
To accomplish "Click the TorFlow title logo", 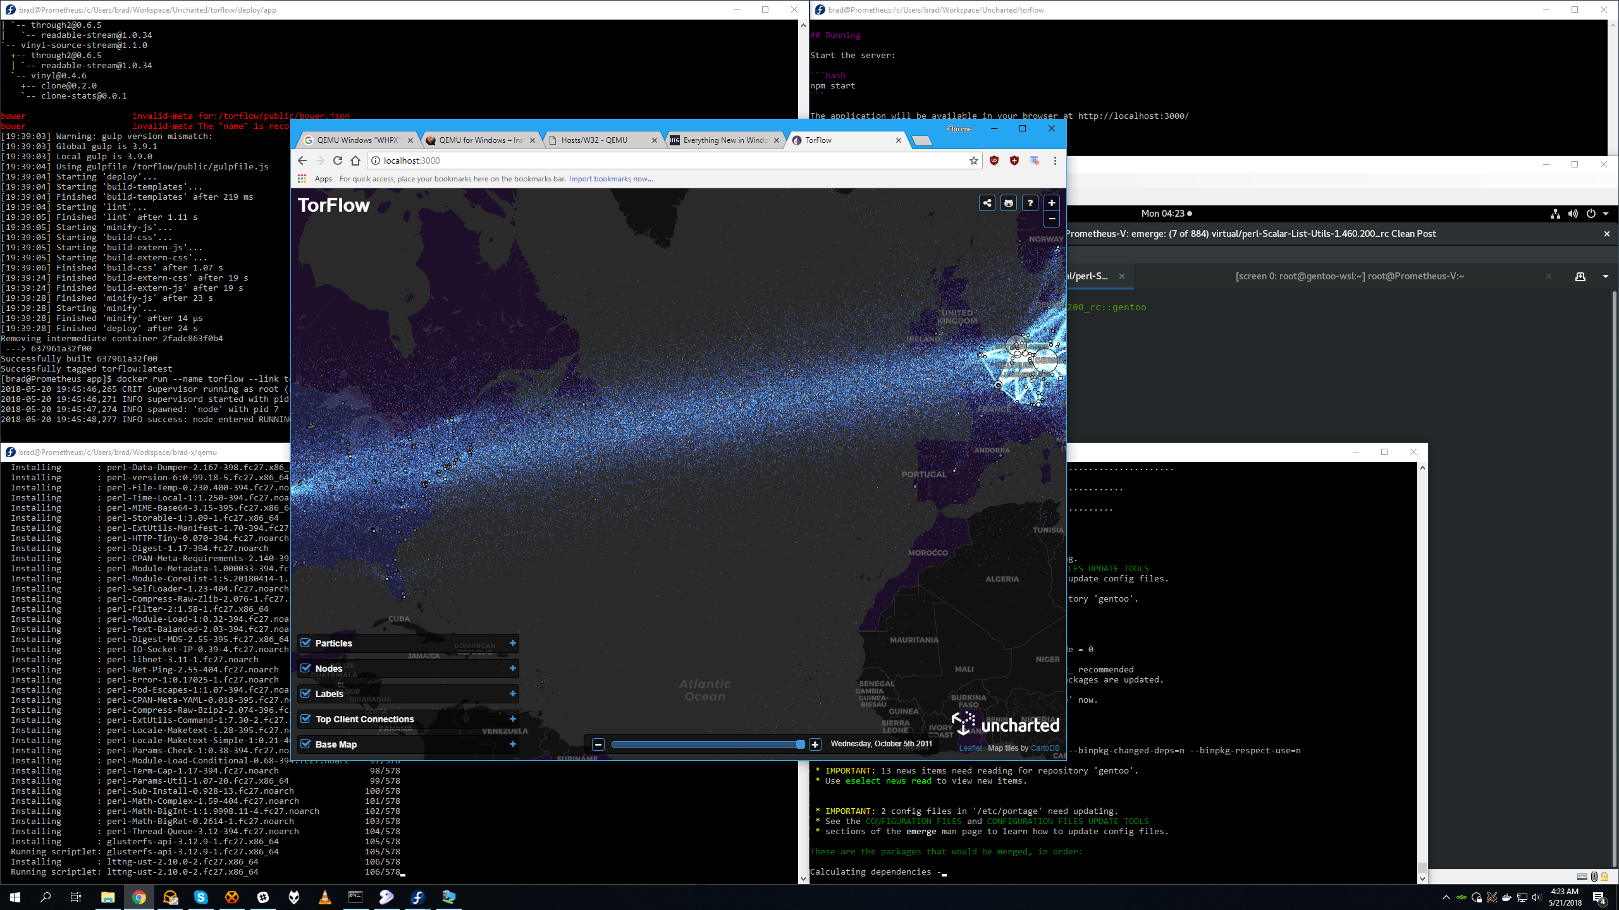I will (x=334, y=205).
